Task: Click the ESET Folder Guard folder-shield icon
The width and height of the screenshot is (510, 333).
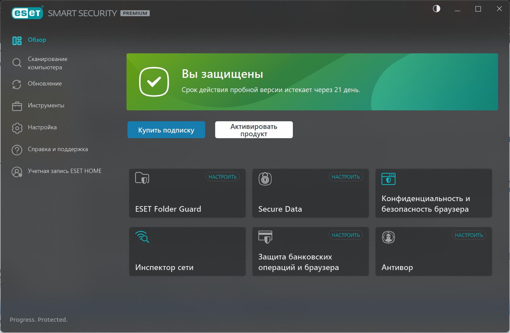Action: pos(142,178)
